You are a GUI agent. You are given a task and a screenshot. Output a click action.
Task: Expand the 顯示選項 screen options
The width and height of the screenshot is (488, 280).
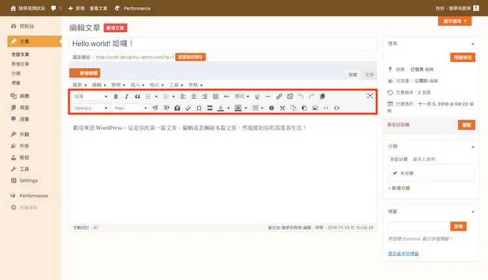point(455,21)
